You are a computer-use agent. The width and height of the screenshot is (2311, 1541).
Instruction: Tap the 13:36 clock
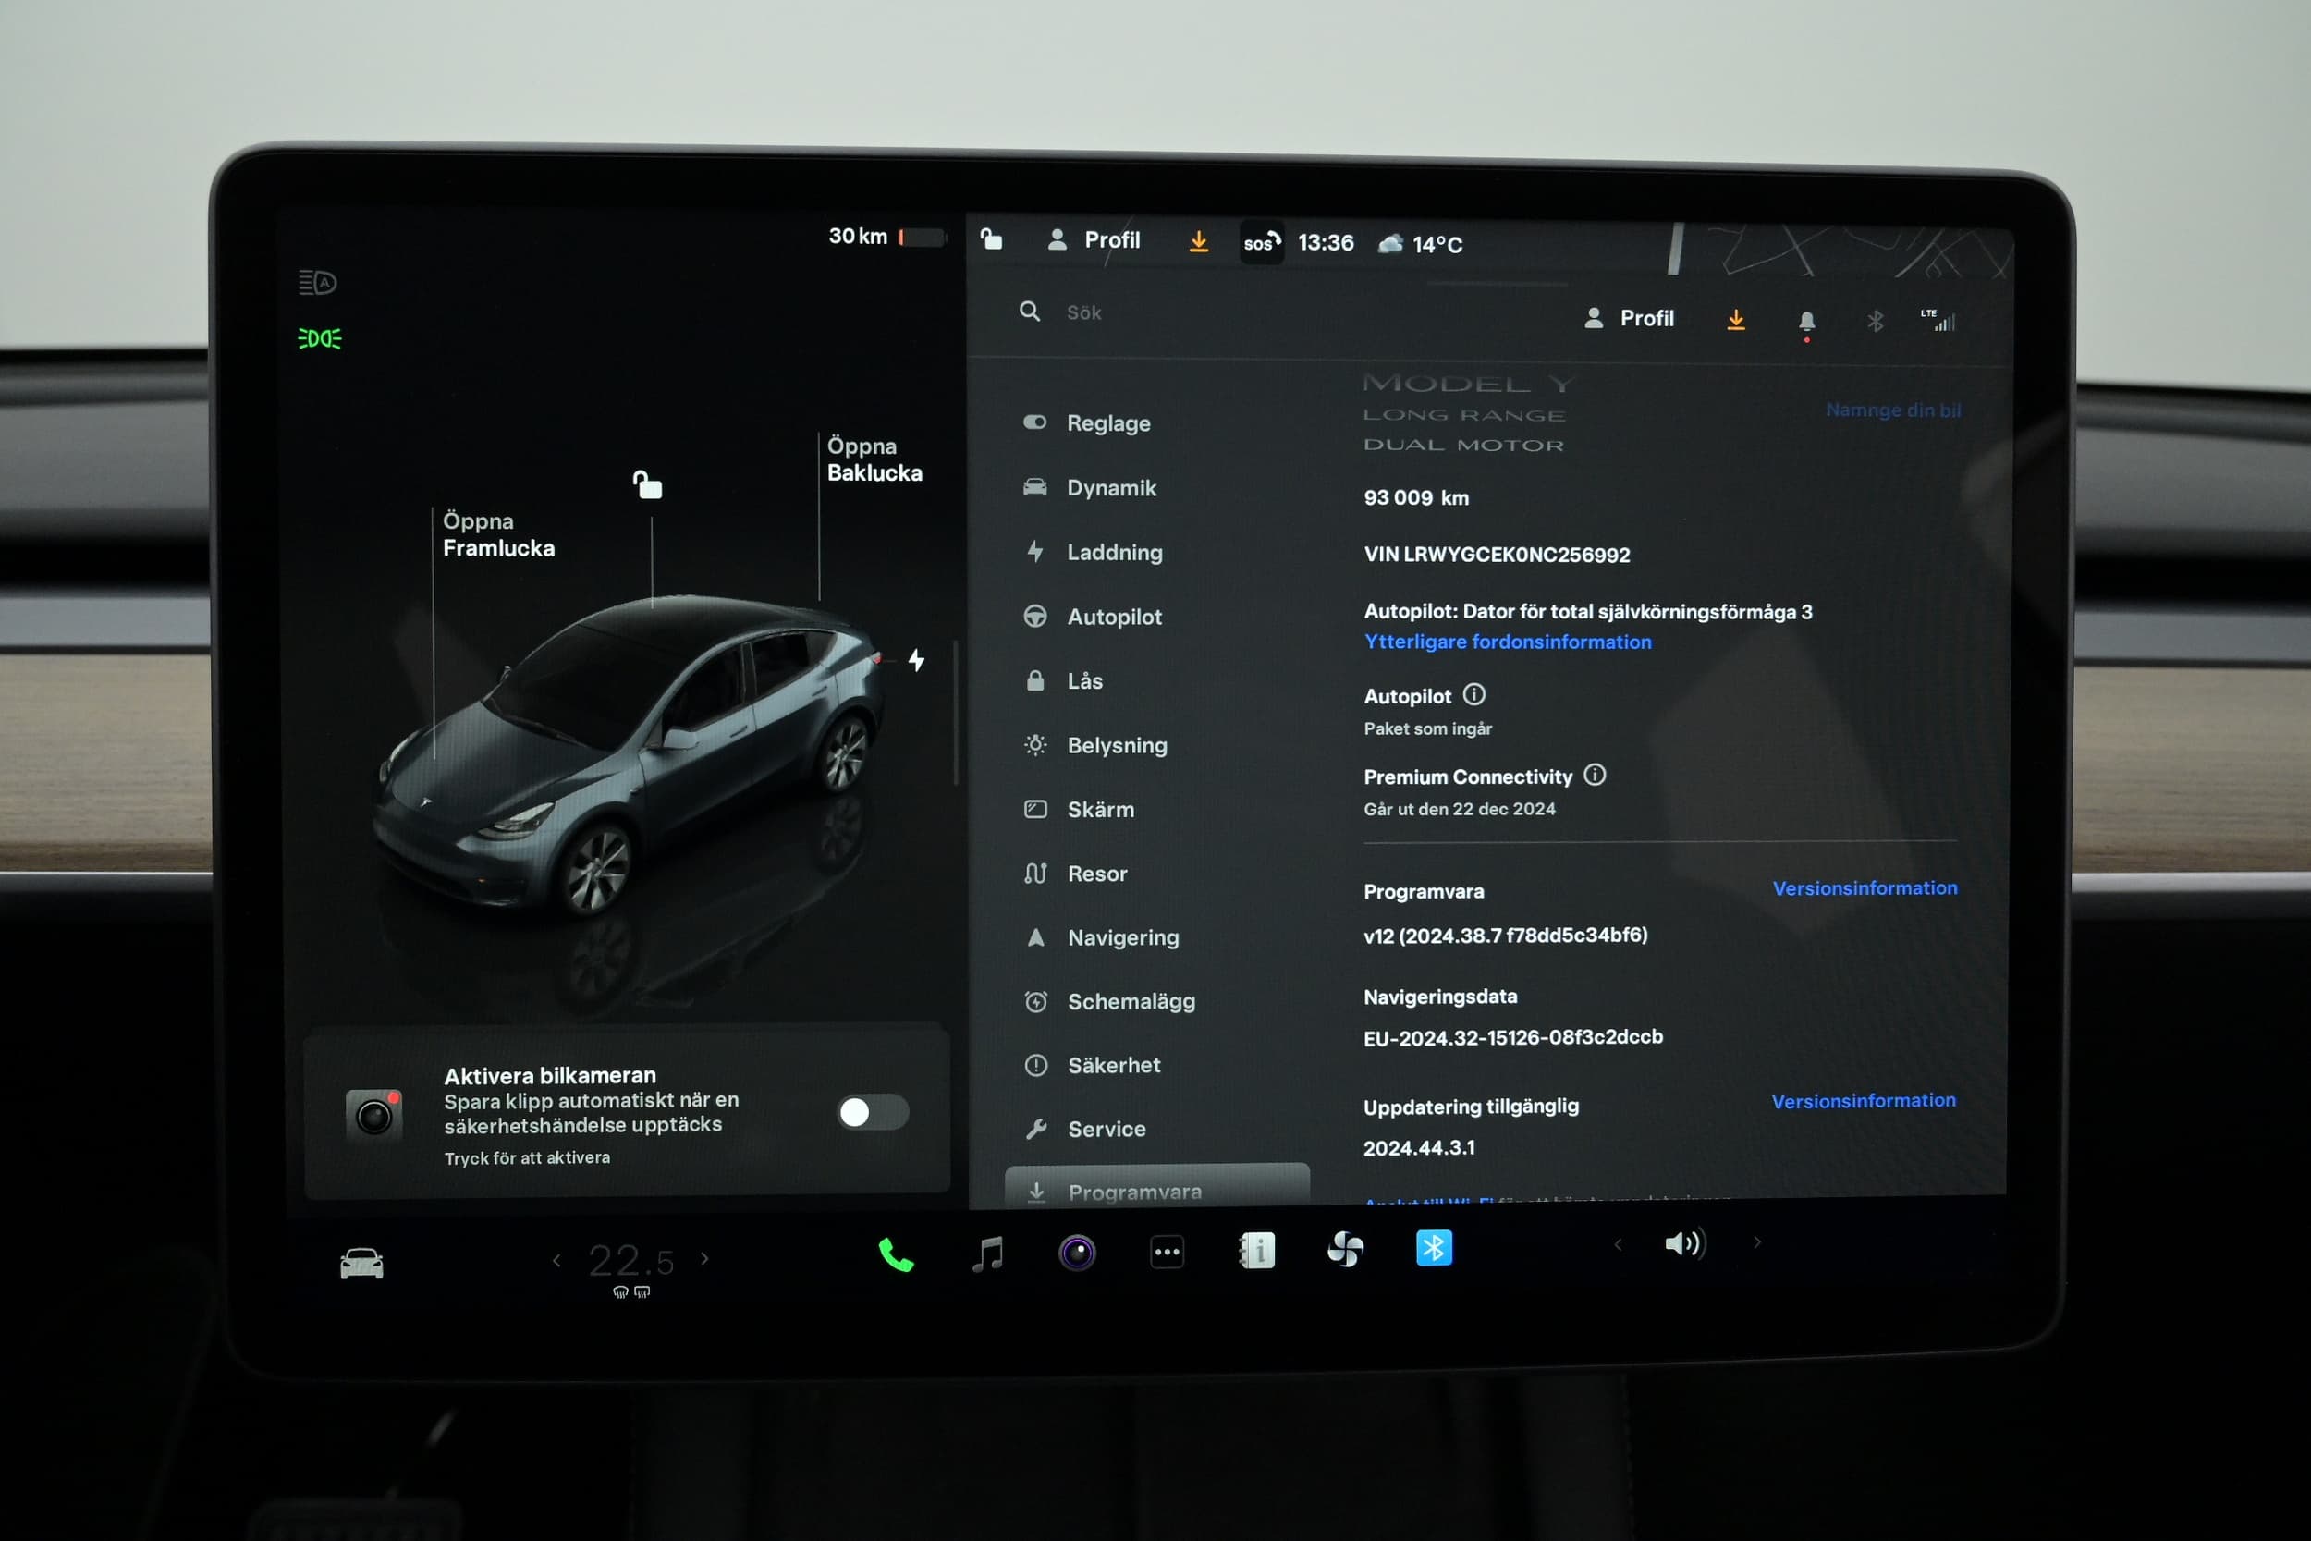(x=1326, y=243)
